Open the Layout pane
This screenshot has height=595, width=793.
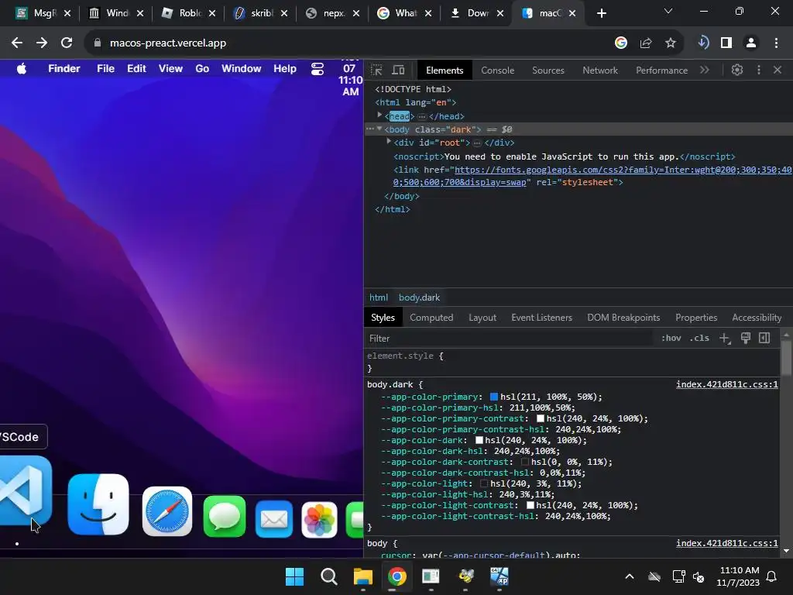point(482,317)
